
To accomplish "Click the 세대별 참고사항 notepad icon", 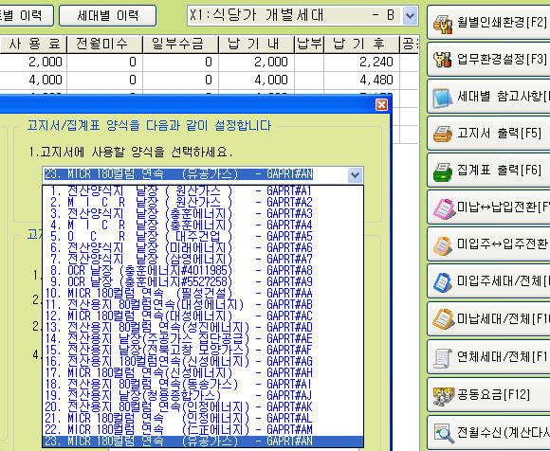I will [443, 97].
